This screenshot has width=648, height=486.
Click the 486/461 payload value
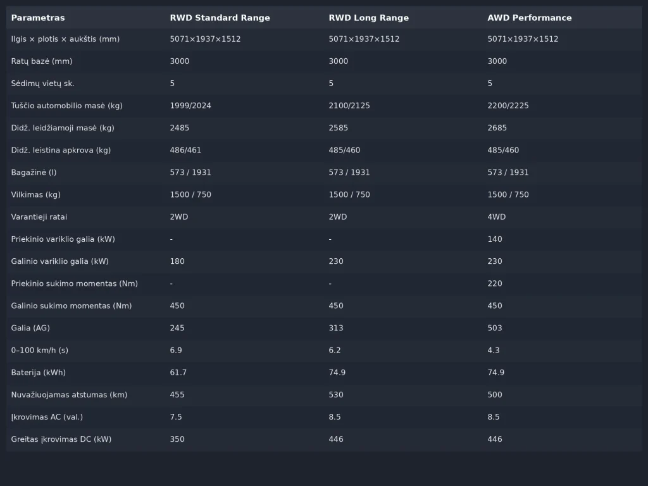(x=185, y=150)
